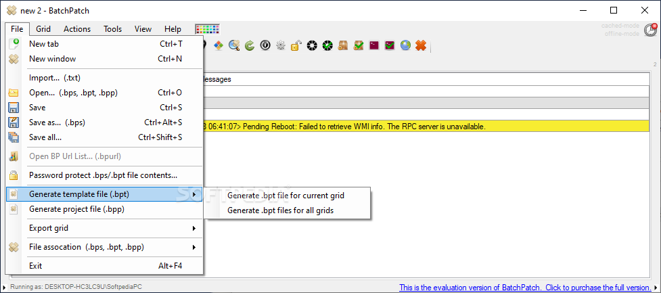Select Open... (.bps, .bpt, .bpp) entry

(x=105, y=93)
